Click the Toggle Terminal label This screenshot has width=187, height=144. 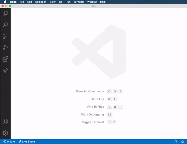(x=93, y=122)
